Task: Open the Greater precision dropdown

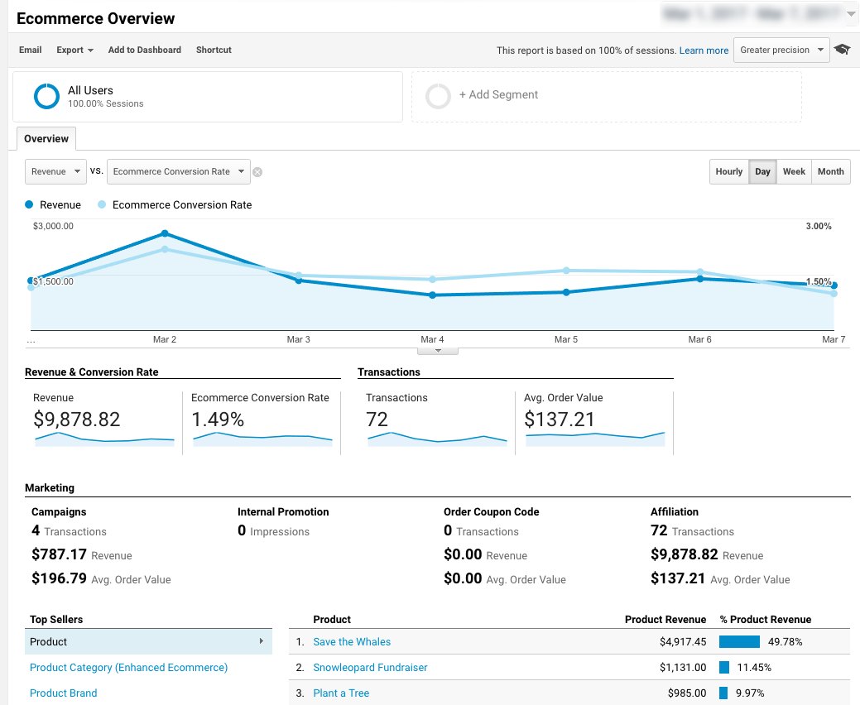Action: tap(781, 50)
